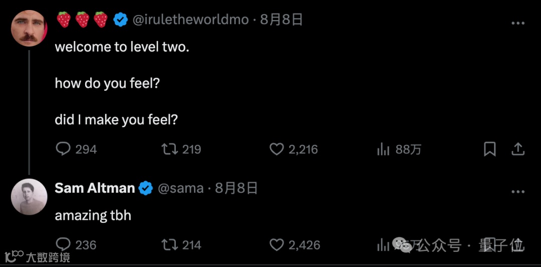Viewport: 541px width, 267px height.
Task: Visit the @iruletheworldmo handle
Action: 190,20
